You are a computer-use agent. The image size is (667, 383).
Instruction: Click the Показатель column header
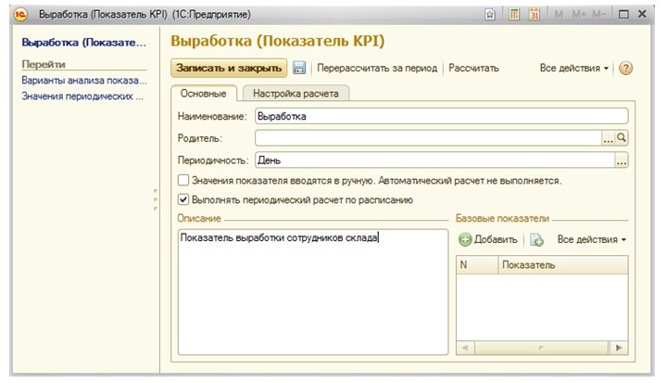click(x=563, y=265)
